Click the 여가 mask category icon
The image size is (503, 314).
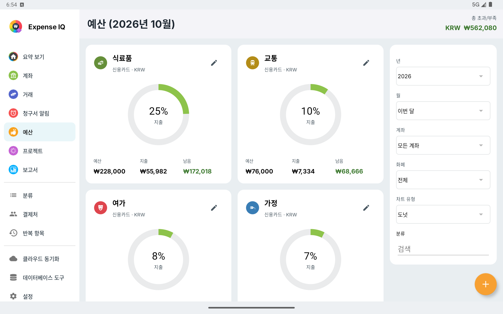[101, 208]
